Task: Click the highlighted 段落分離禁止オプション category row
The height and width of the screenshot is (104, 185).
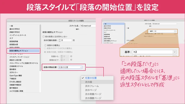Action: point(24,51)
